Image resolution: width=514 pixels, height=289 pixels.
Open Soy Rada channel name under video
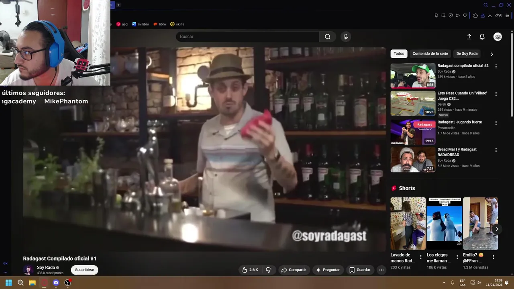(x=46, y=267)
